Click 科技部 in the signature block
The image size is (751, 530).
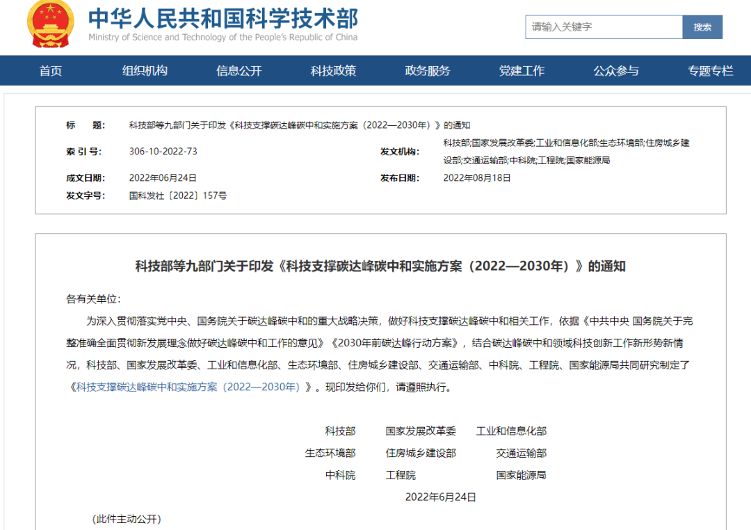coord(340,431)
